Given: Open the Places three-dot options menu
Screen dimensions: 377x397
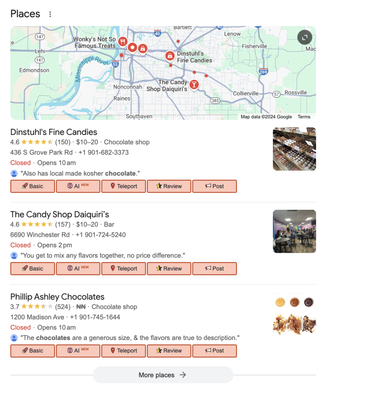Looking at the screenshot, I should click(50, 14).
